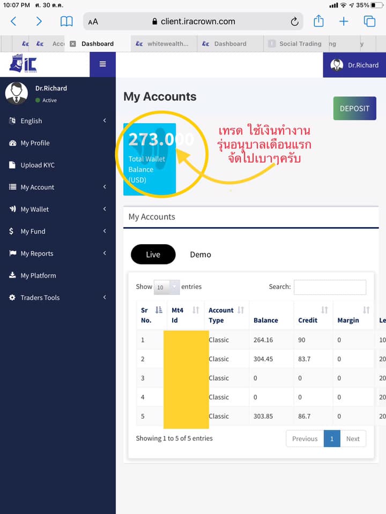Click the My Reports flag icon

pos(12,253)
